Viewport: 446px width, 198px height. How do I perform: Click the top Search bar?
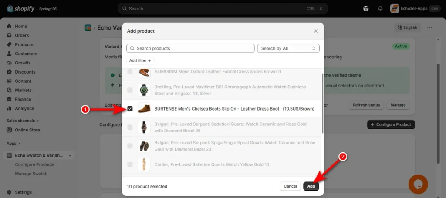[223, 9]
